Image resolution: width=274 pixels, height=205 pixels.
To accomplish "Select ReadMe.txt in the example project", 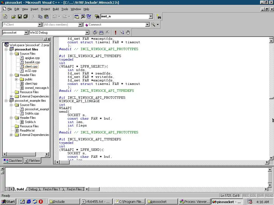I will point(27,131).
